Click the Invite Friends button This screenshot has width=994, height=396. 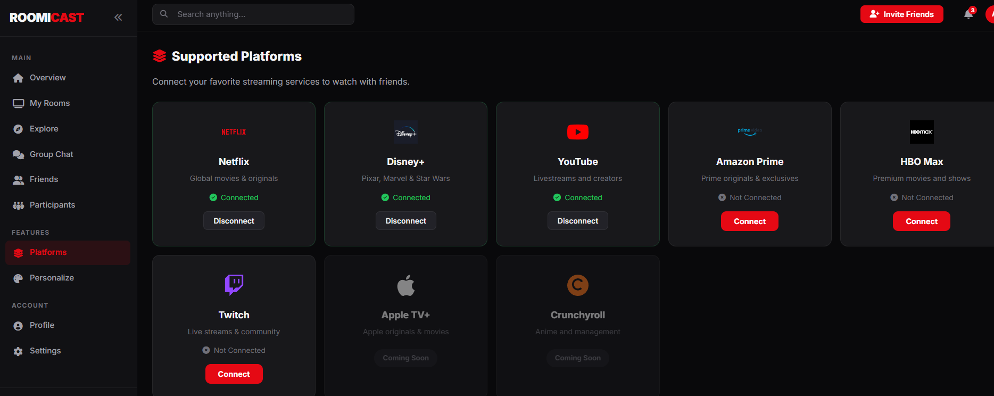coord(902,14)
